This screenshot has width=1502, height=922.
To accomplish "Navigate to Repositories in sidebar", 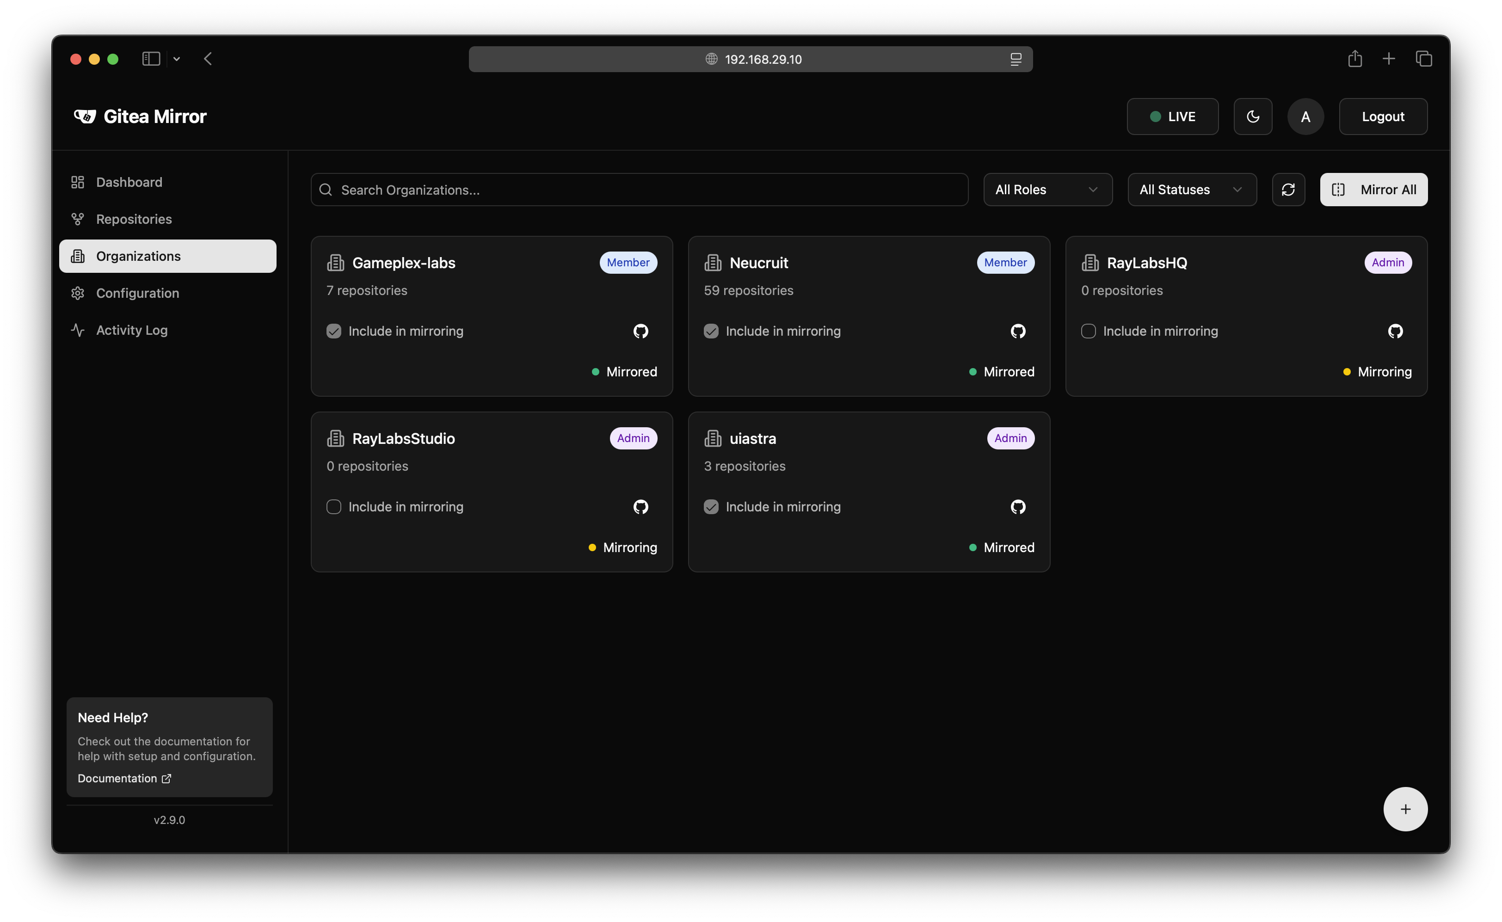I will (134, 219).
